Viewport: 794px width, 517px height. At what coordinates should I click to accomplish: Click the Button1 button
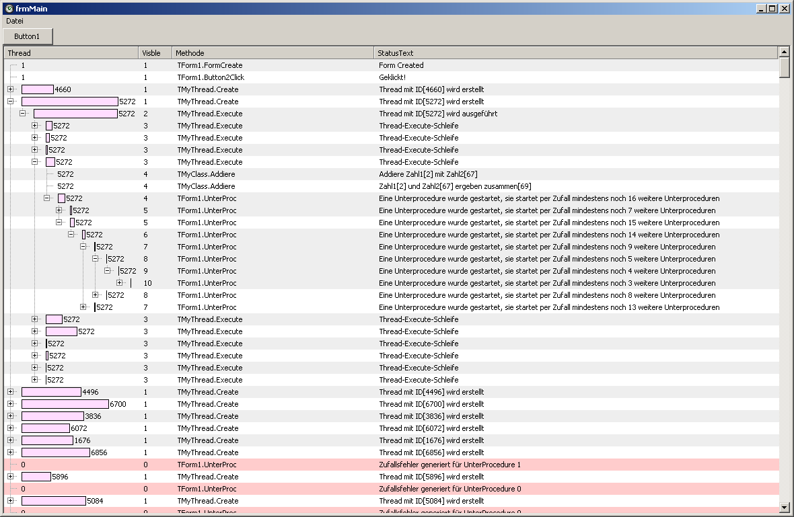28,36
